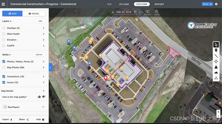Uncheck the Annotations (18) checkbox

4,77
